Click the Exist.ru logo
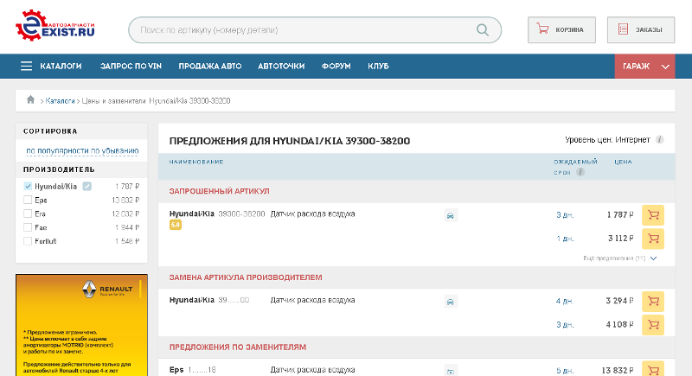This screenshot has height=376, width=692. [x=55, y=28]
